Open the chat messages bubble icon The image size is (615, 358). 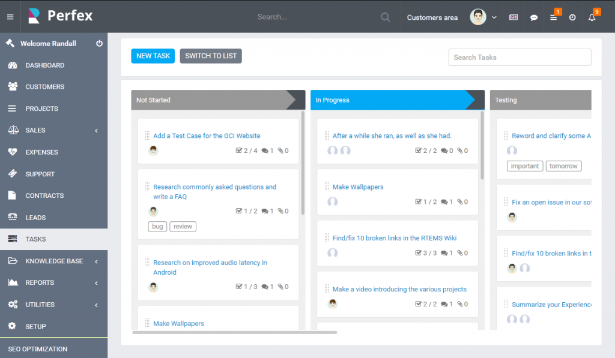(534, 17)
